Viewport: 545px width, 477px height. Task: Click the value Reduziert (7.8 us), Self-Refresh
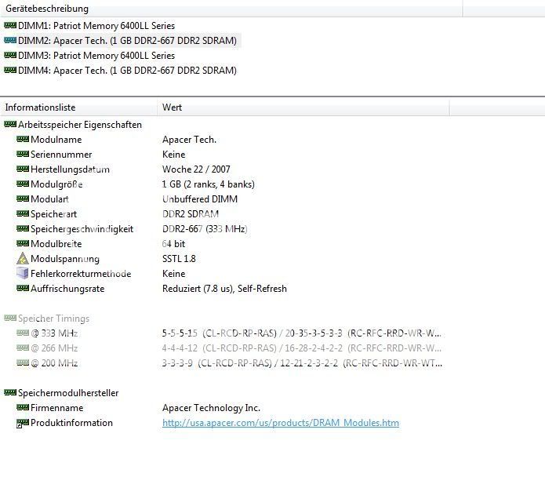pyautogui.click(x=224, y=289)
